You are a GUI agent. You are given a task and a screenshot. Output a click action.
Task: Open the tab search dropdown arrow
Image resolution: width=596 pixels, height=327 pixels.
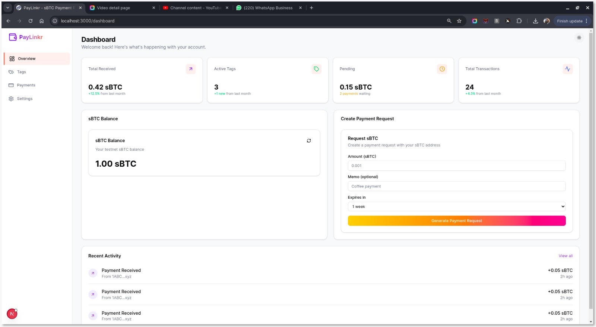7,8
